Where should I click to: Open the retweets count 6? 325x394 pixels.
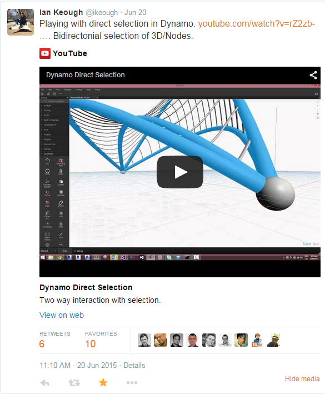click(42, 344)
